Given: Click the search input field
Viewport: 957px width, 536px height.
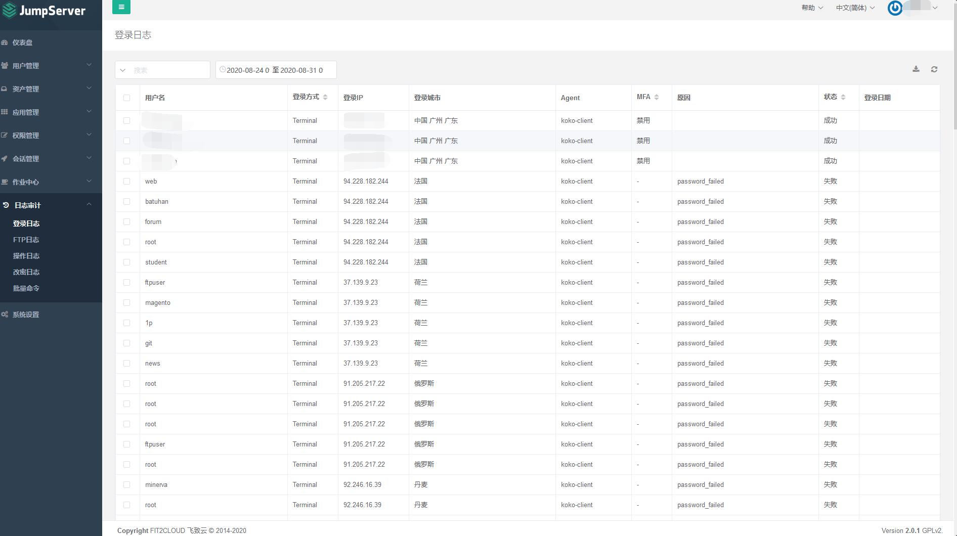Looking at the screenshot, I should coord(169,70).
